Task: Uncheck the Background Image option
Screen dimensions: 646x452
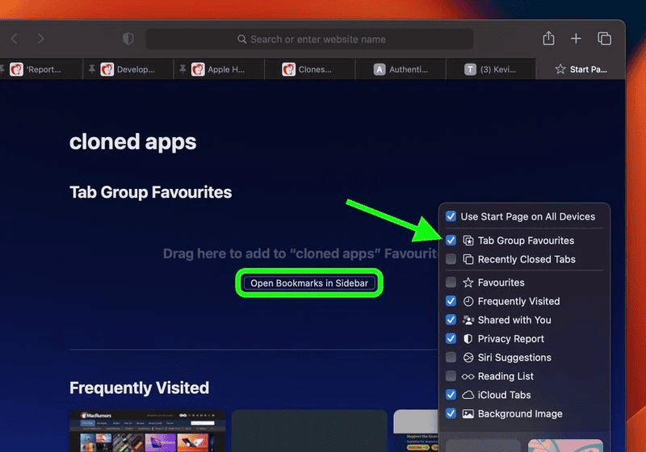Action: [451, 414]
